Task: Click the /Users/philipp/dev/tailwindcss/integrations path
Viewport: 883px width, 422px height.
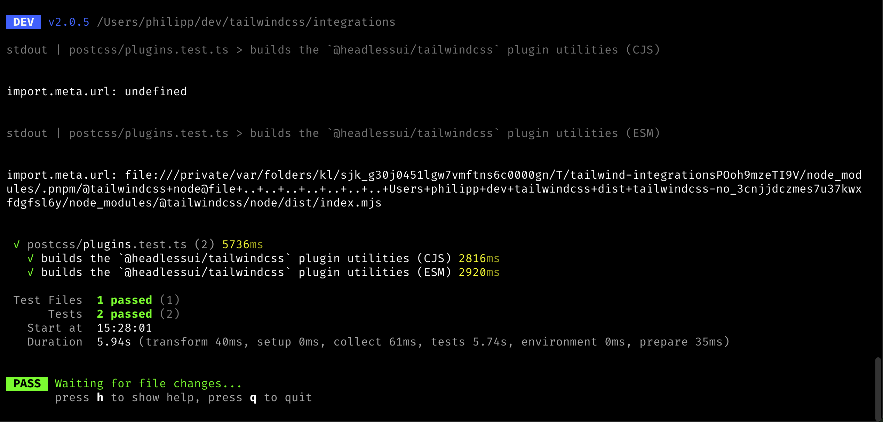Action: pos(246,22)
